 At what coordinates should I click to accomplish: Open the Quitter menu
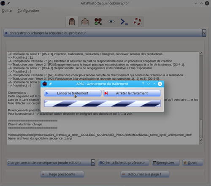pyautogui.click(x=7, y=11)
